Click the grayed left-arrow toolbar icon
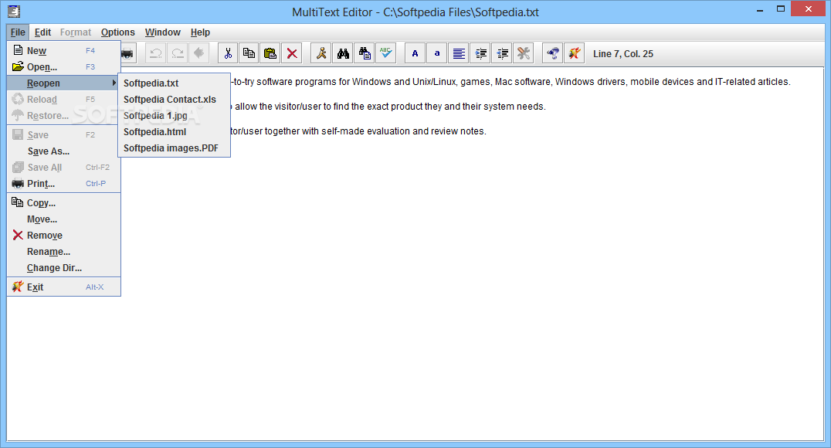831x448 pixels. coord(199,53)
